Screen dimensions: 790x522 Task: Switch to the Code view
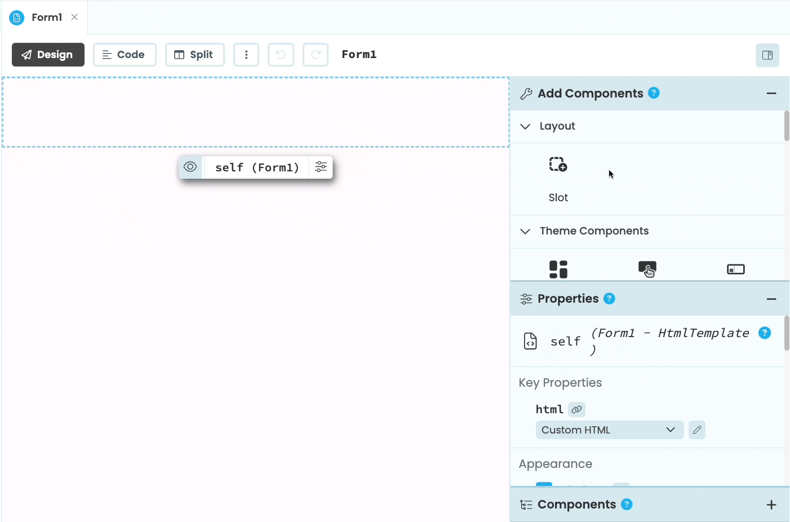pos(125,54)
